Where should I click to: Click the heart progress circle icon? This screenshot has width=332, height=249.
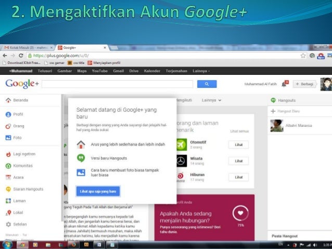click(240, 213)
